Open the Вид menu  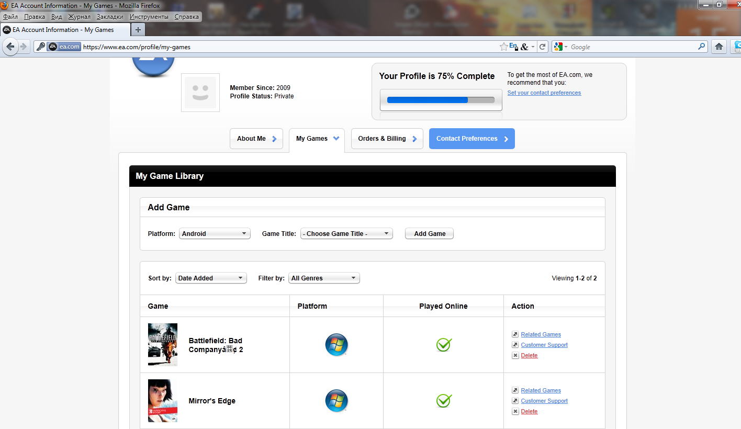57,17
